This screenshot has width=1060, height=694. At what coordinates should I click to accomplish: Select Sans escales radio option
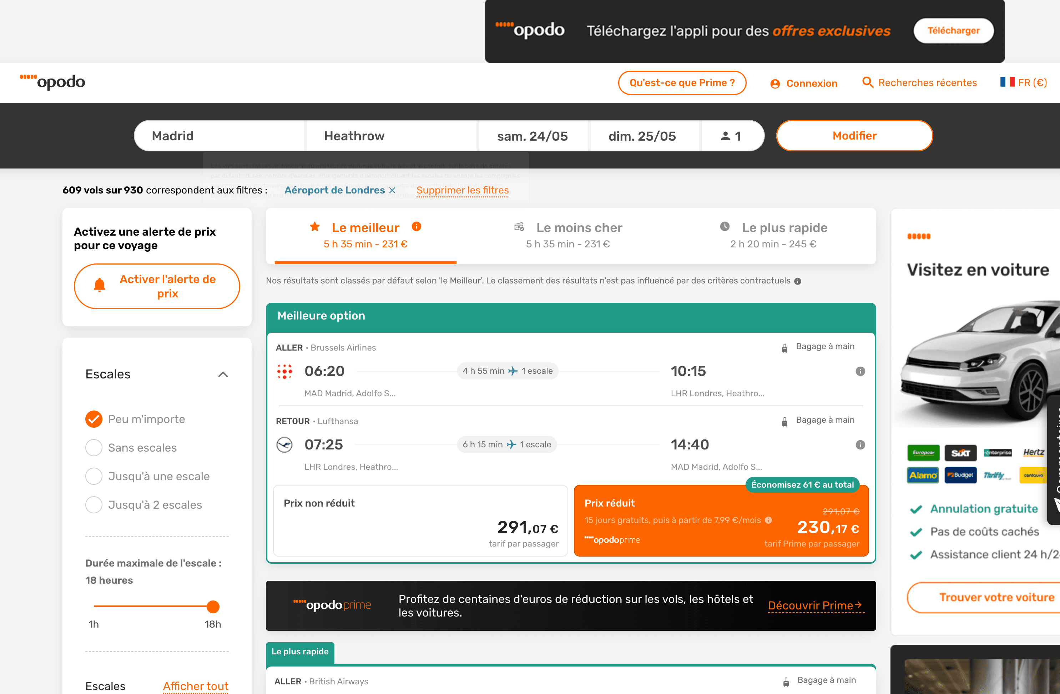pos(94,448)
